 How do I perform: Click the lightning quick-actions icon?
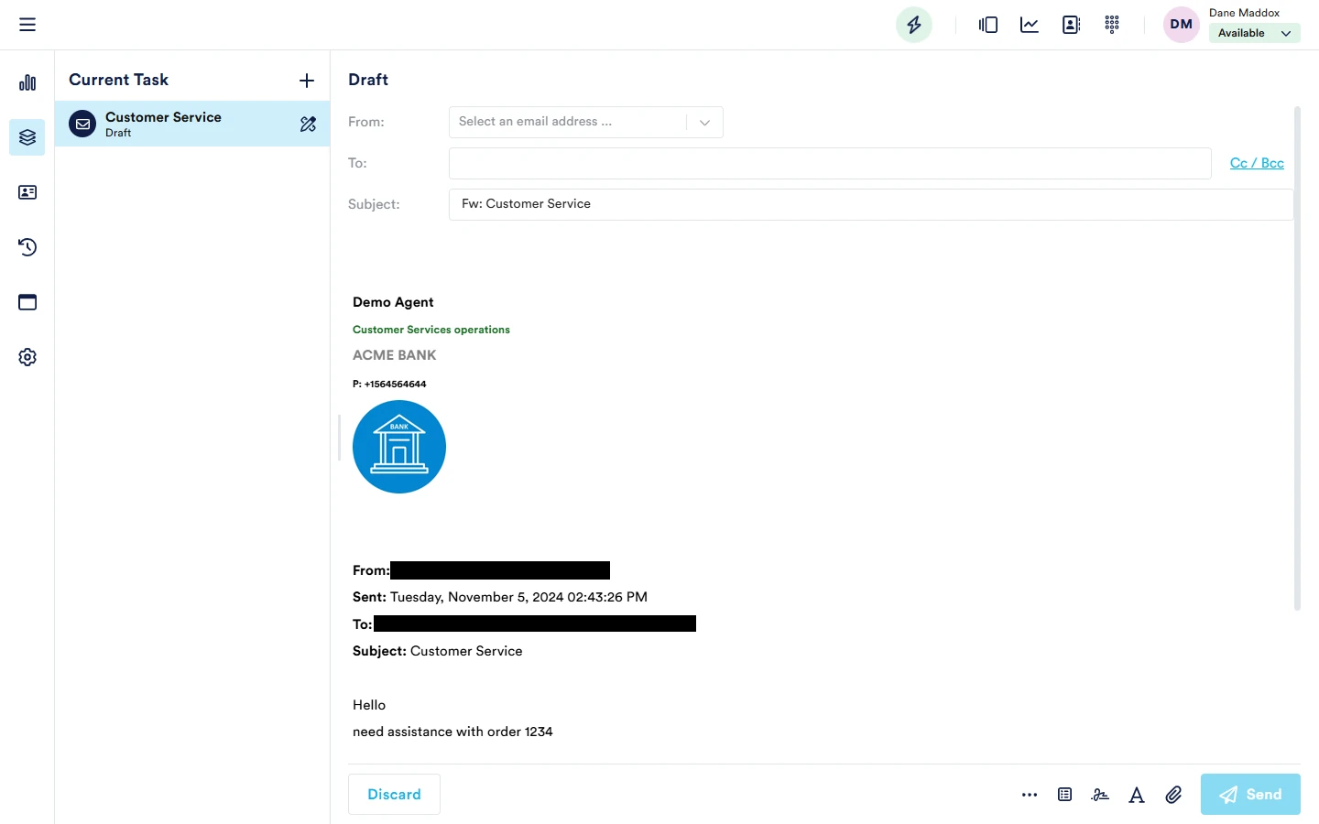pyautogui.click(x=913, y=25)
